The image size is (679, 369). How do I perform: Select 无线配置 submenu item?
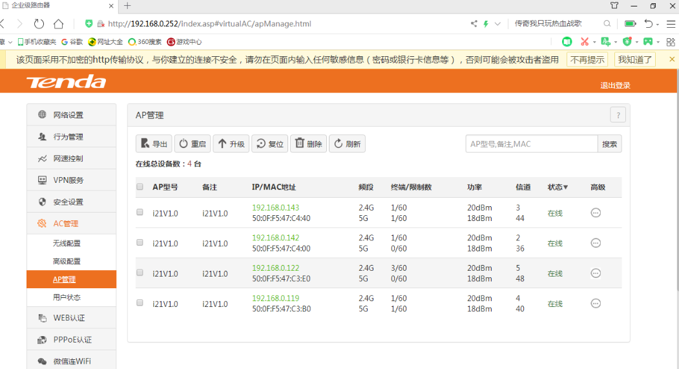point(67,244)
